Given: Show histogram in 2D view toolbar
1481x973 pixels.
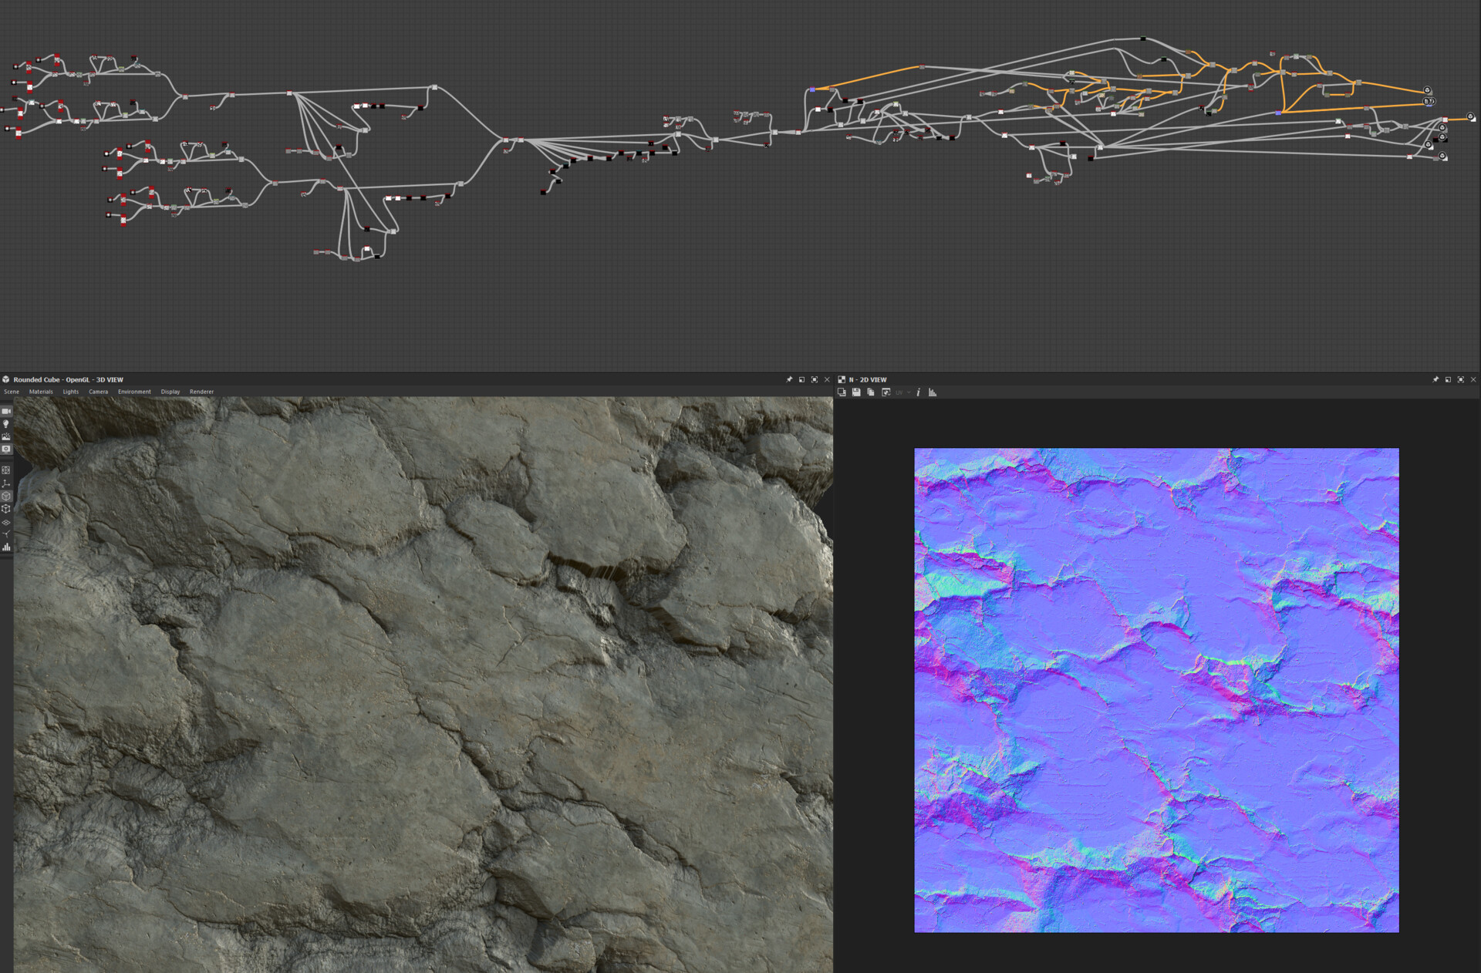Looking at the screenshot, I should point(933,392).
